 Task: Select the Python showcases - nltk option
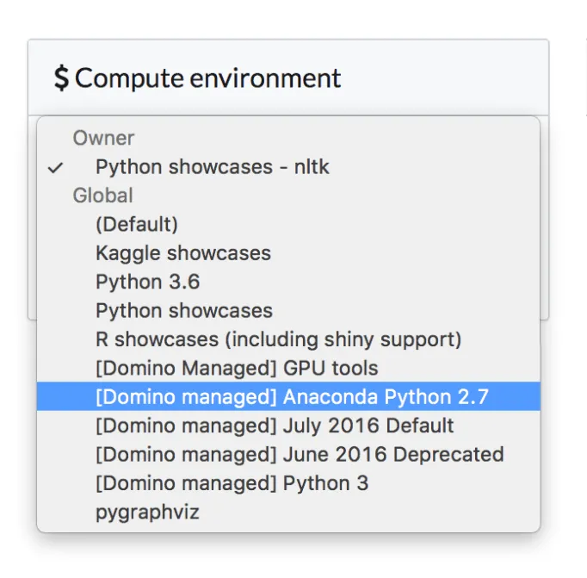click(212, 167)
